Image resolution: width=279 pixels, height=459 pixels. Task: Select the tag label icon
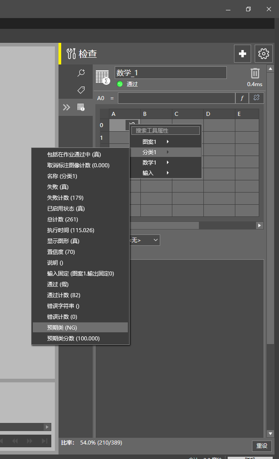pyautogui.click(x=81, y=90)
